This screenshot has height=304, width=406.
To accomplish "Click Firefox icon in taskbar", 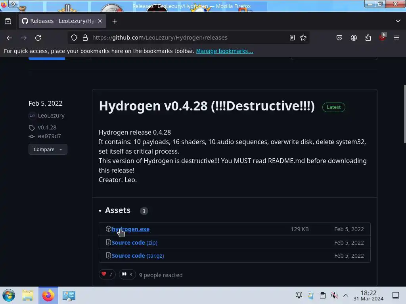I will [48, 295].
